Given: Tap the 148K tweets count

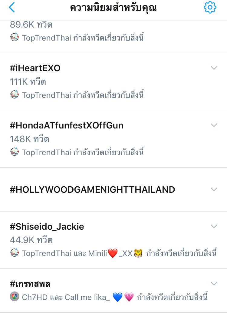Looking at the screenshot, I should pos(29,139).
